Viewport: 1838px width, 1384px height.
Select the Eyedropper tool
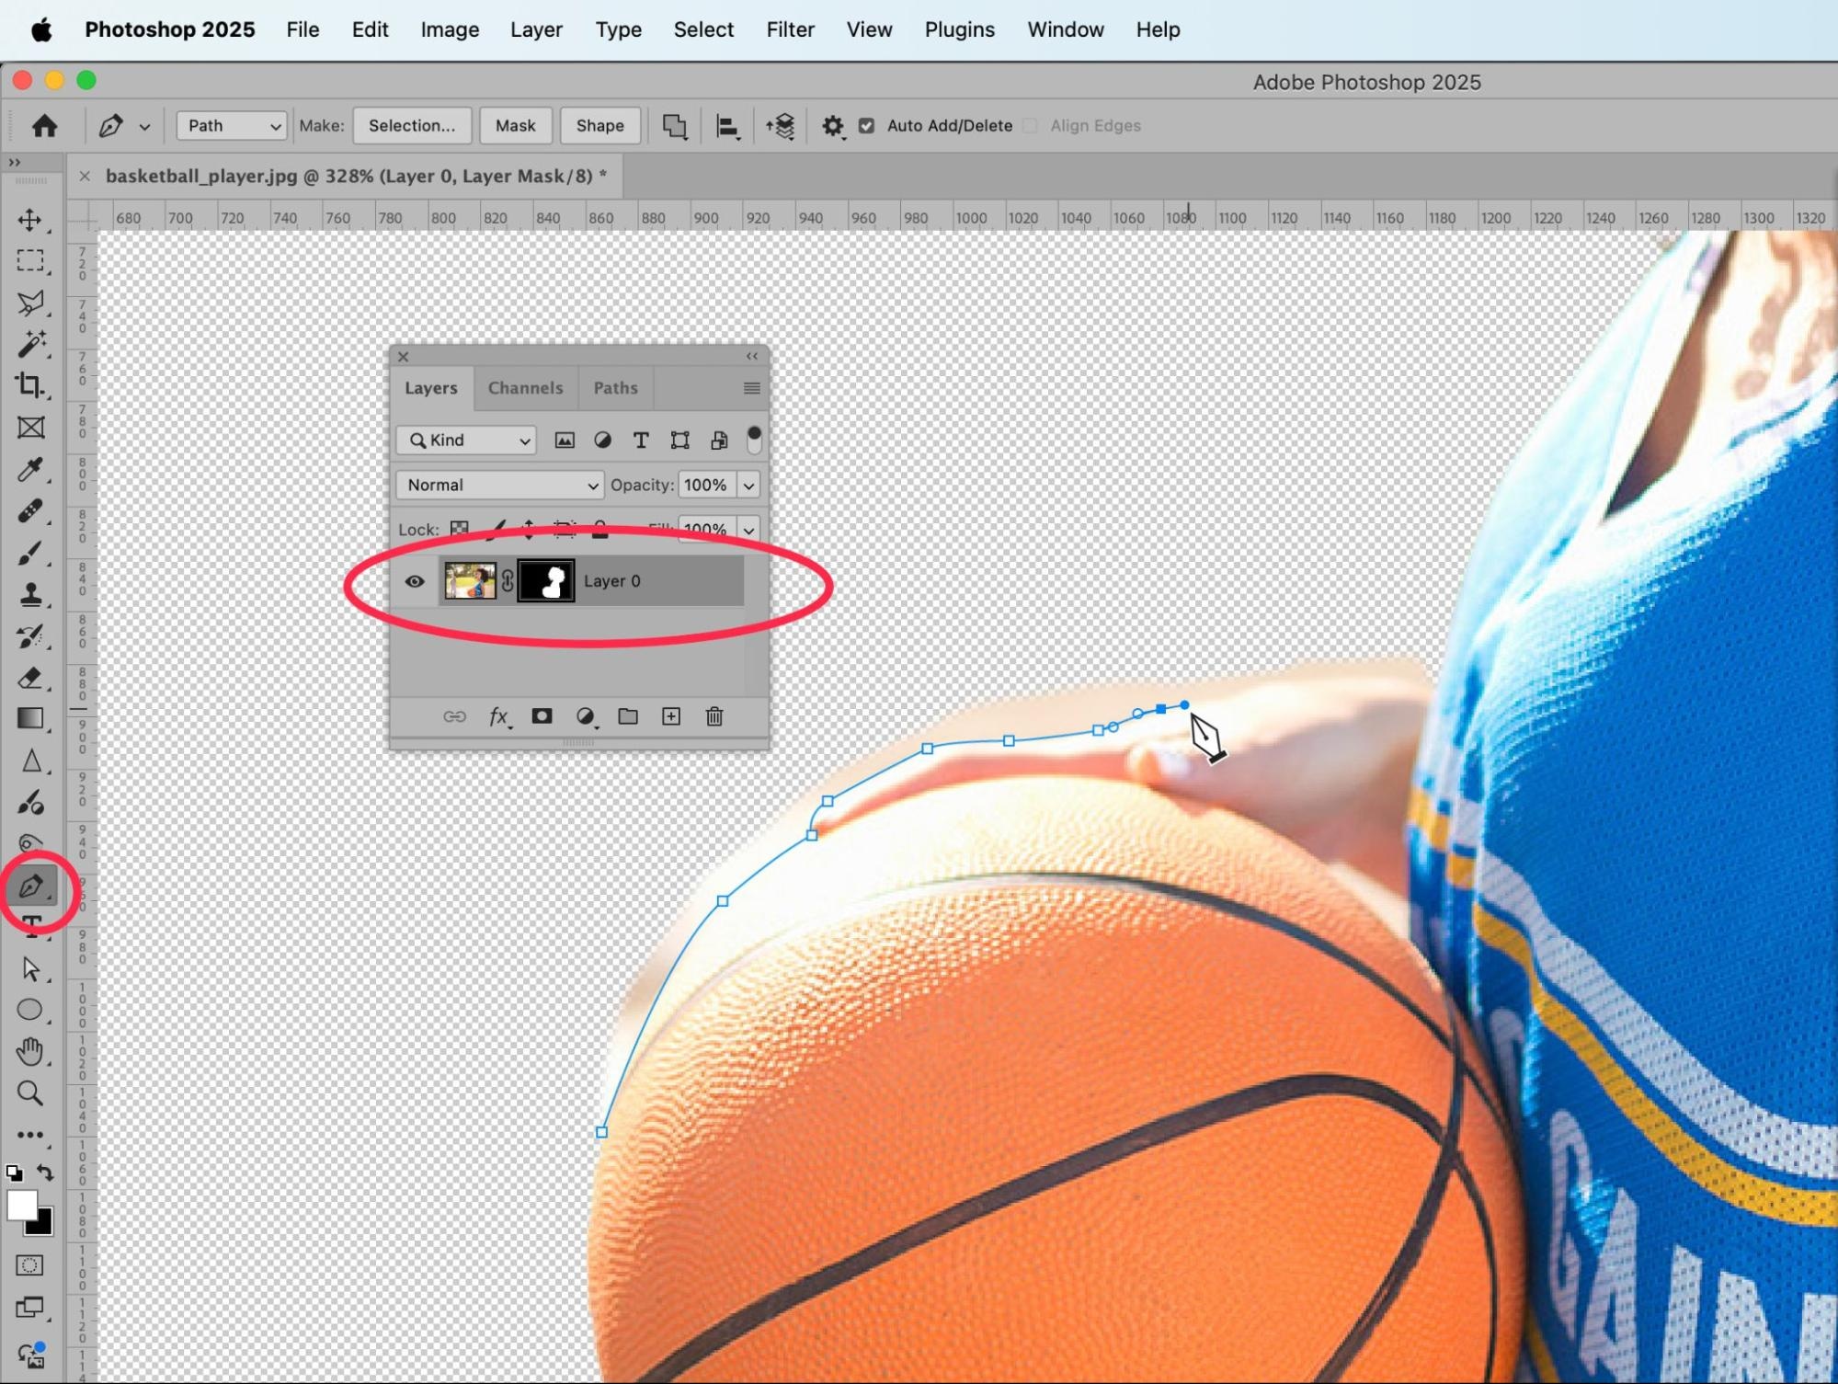pyautogui.click(x=30, y=469)
